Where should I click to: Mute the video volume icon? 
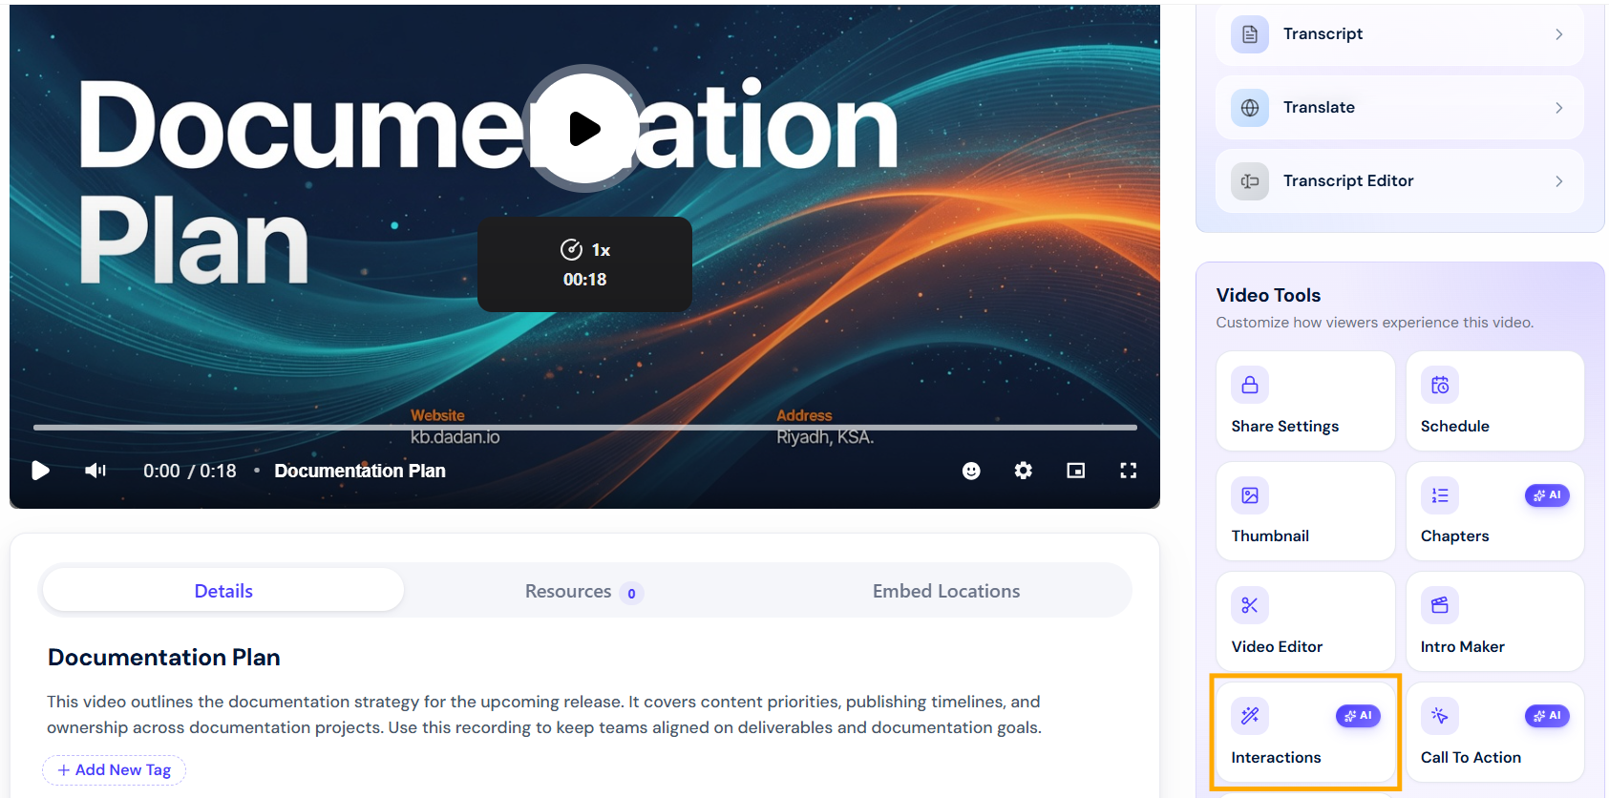coord(95,471)
